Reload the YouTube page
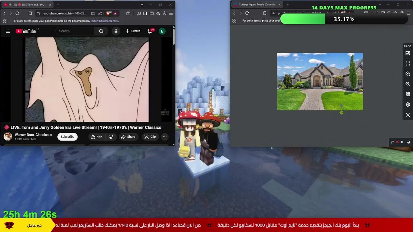The image size is (413, 232). [x=17, y=13]
